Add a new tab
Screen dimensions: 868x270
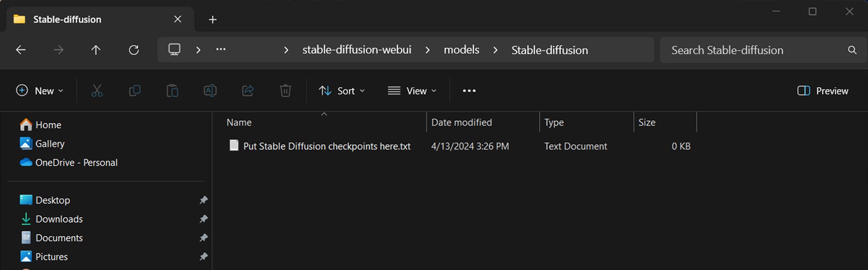click(x=213, y=19)
